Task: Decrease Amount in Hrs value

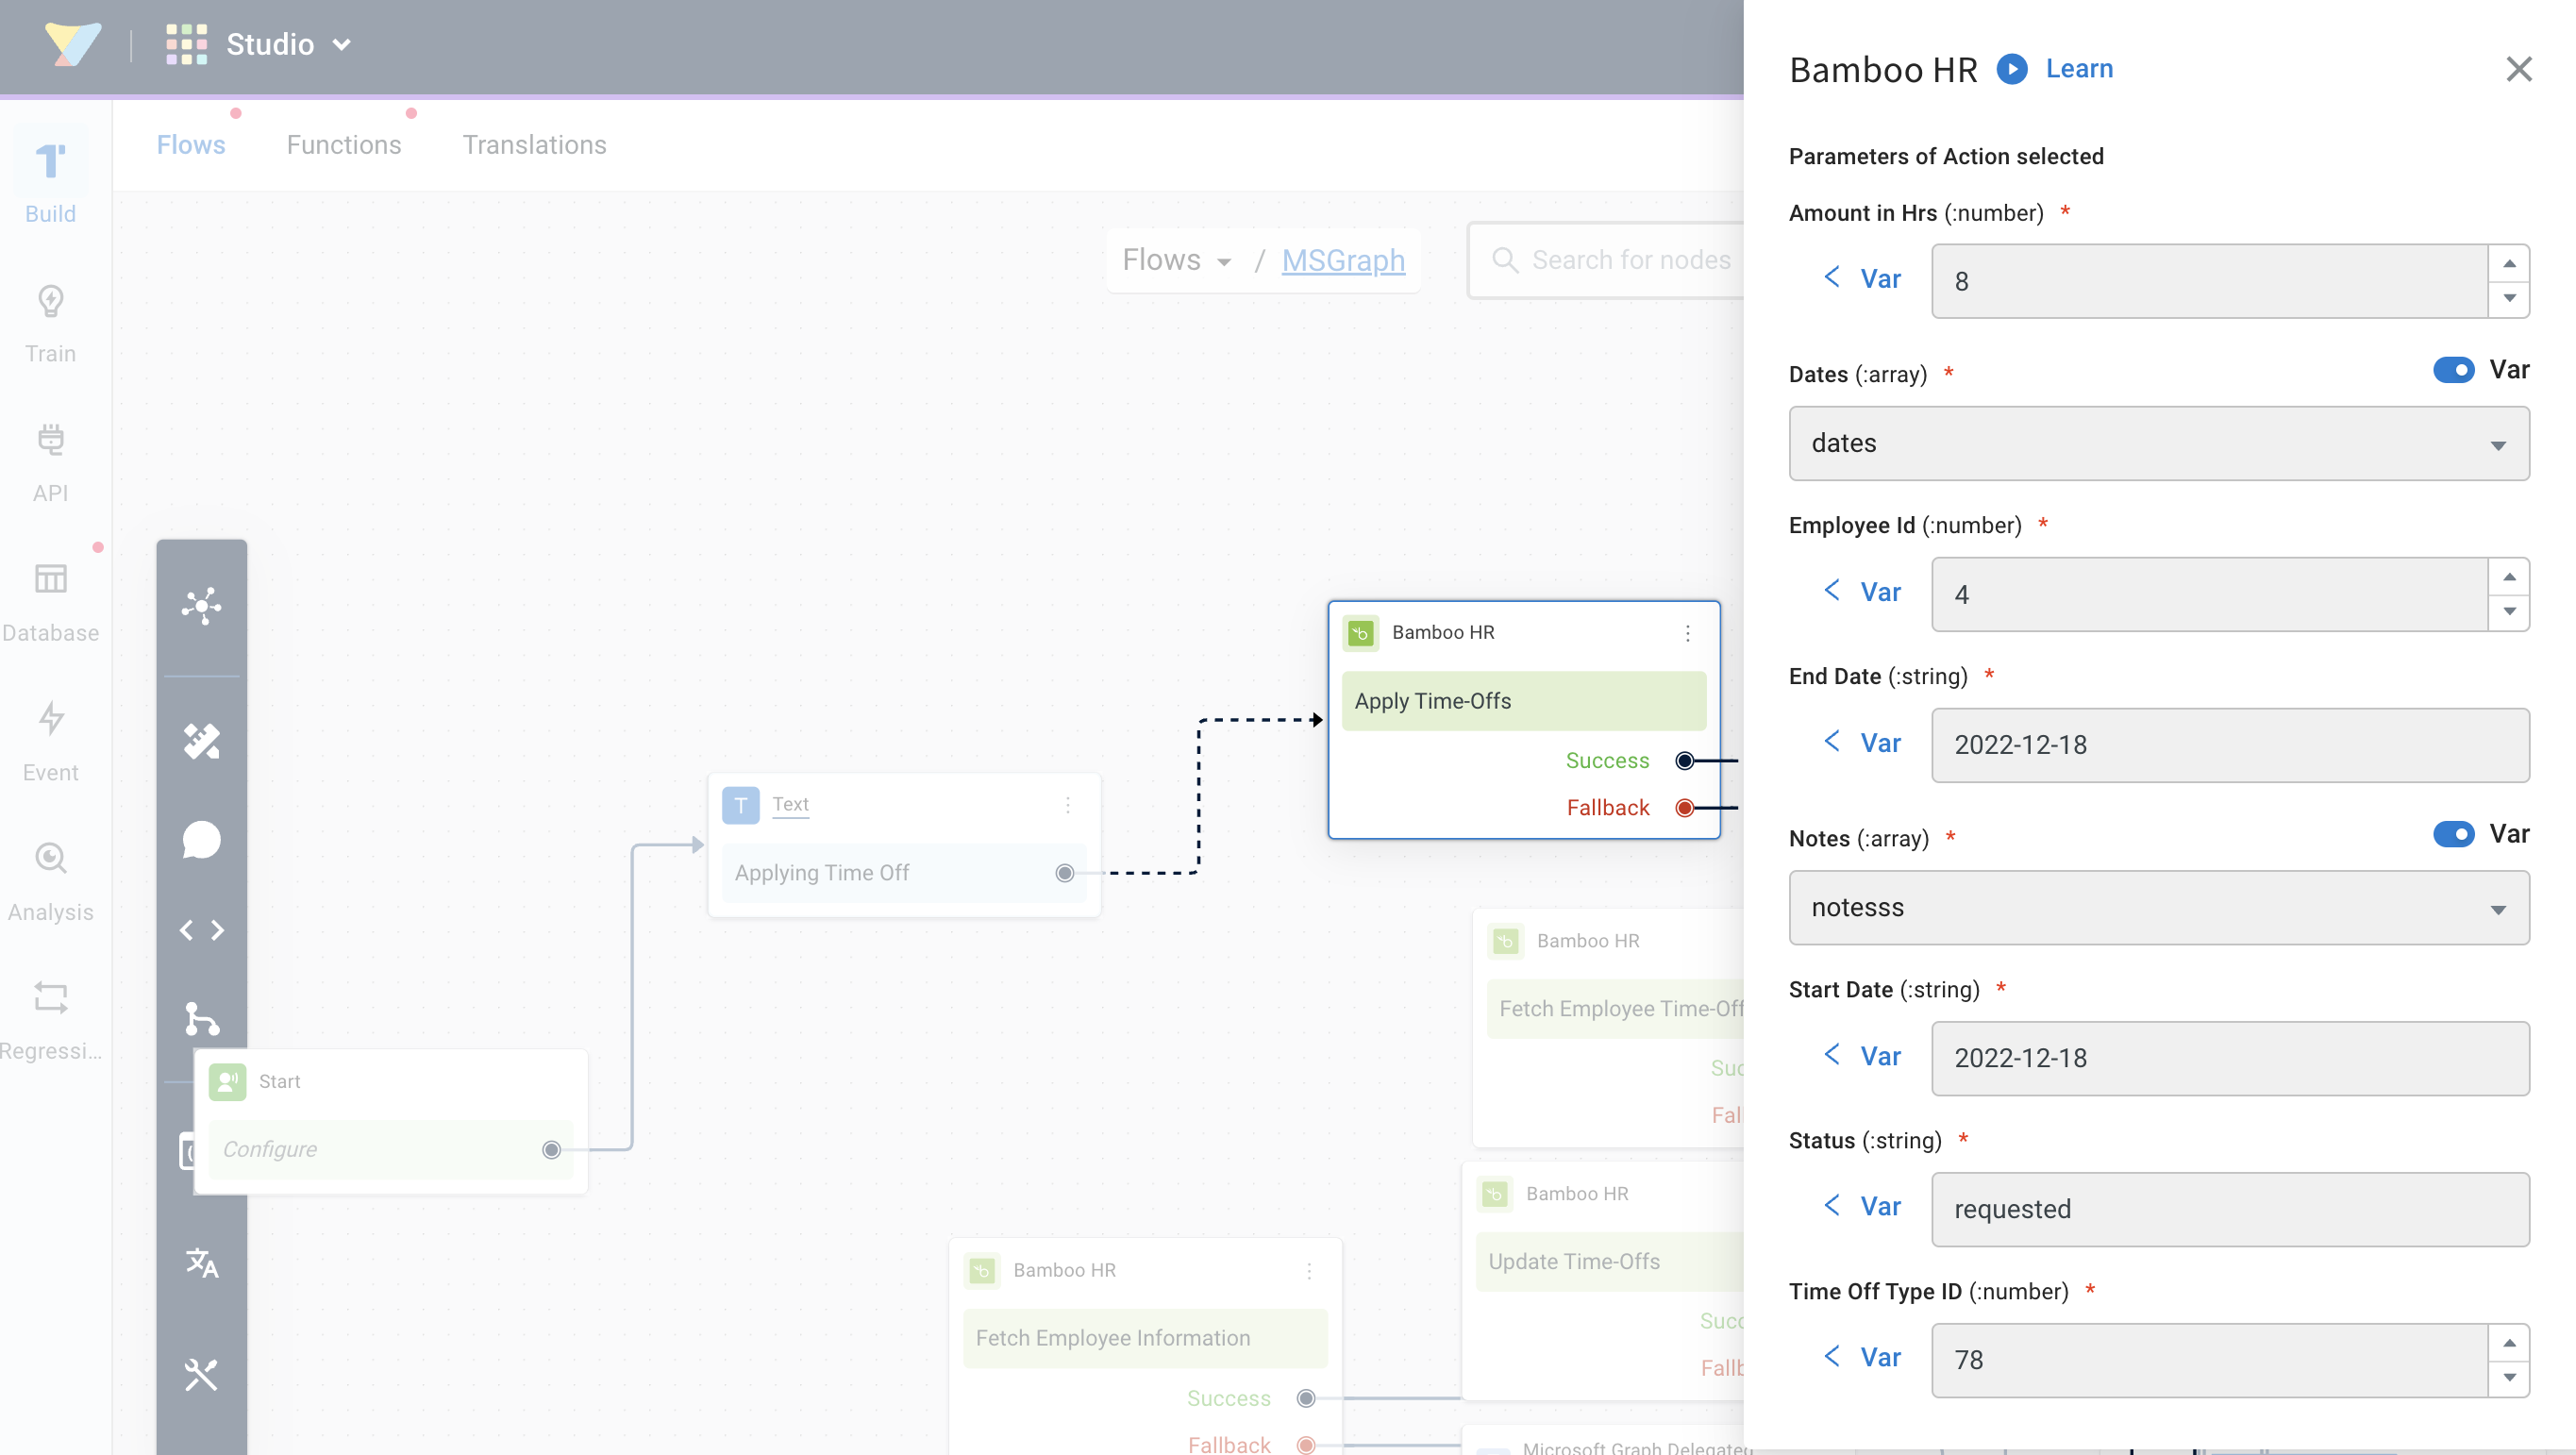Action: (x=2509, y=298)
